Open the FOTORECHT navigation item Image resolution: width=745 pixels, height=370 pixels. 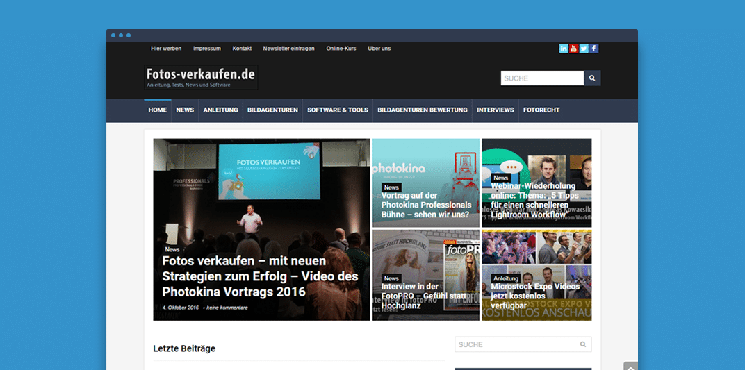541,110
